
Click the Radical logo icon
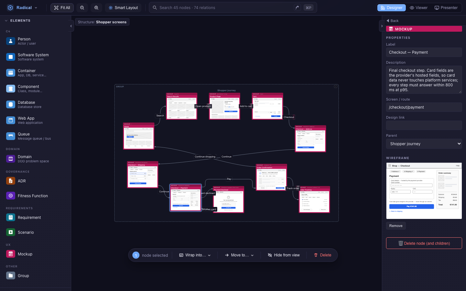(x=10, y=8)
